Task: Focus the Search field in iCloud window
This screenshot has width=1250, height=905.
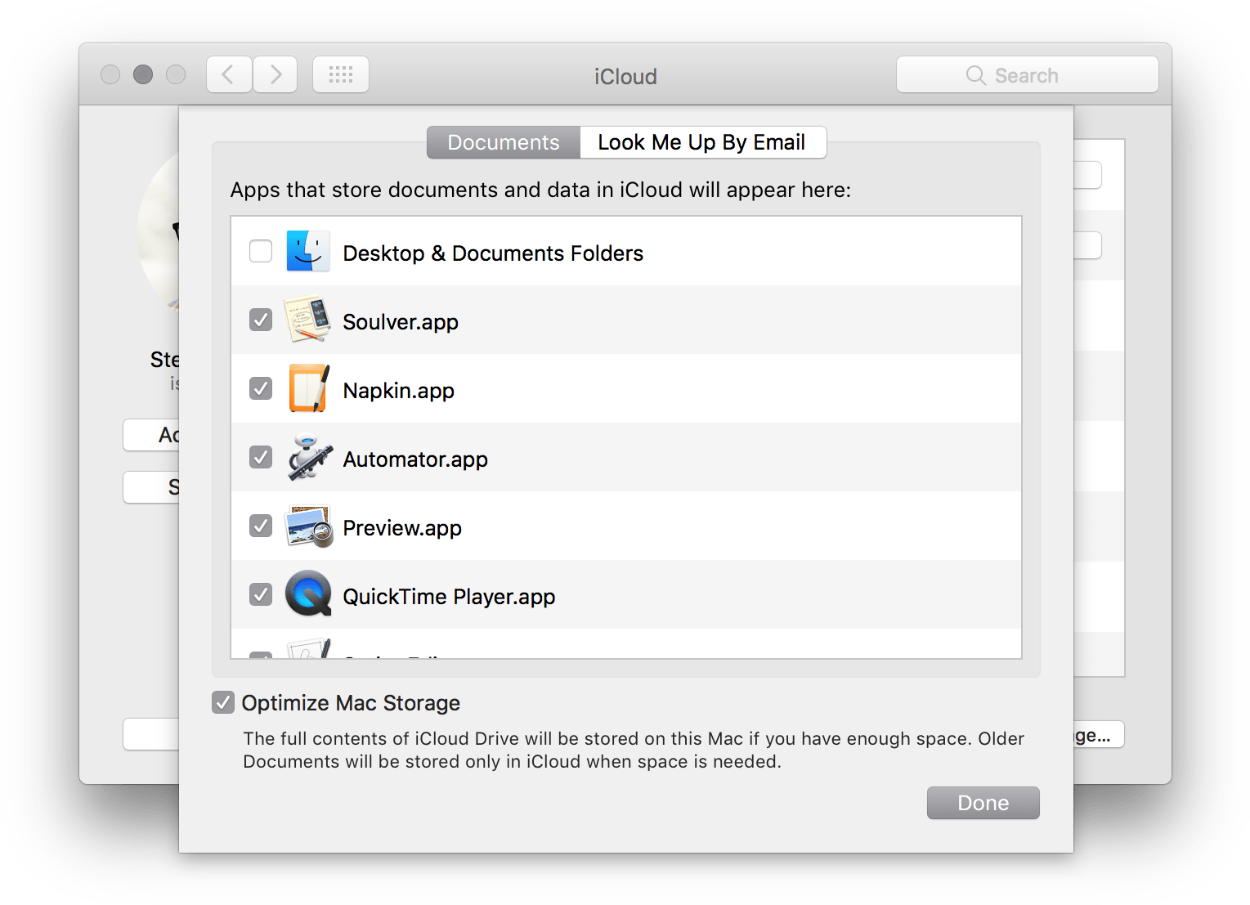Action: tap(1028, 75)
